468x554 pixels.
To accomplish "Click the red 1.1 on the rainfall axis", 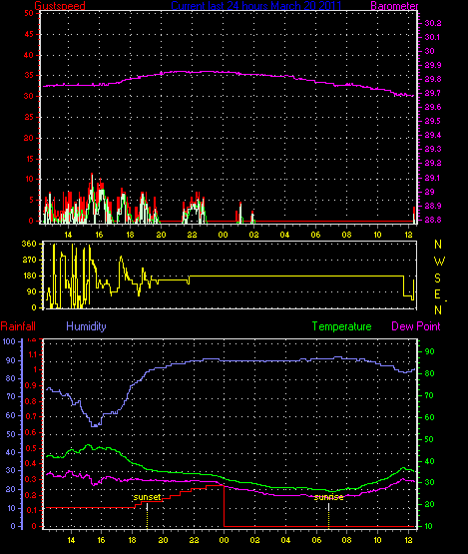I will (32, 354).
